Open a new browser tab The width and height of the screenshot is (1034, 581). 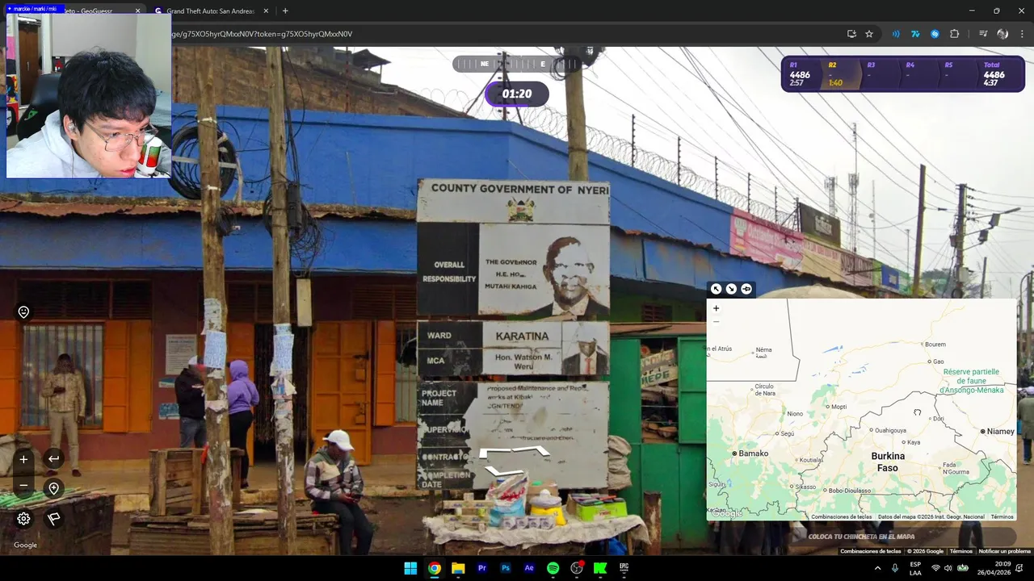(285, 11)
